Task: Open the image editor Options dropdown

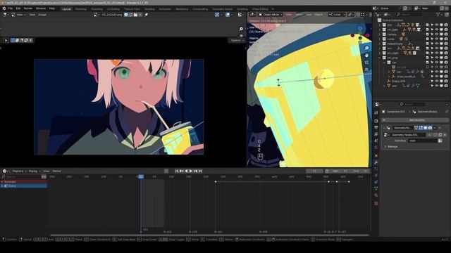Action: tap(237, 41)
